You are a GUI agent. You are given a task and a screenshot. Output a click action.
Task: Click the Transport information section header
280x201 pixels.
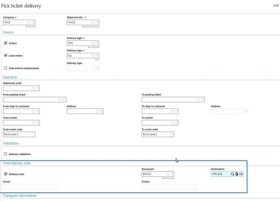(20, 196)
